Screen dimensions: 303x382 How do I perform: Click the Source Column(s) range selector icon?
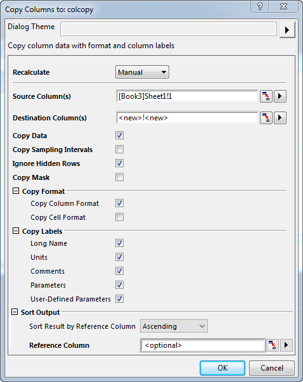[x=266, y=96]
